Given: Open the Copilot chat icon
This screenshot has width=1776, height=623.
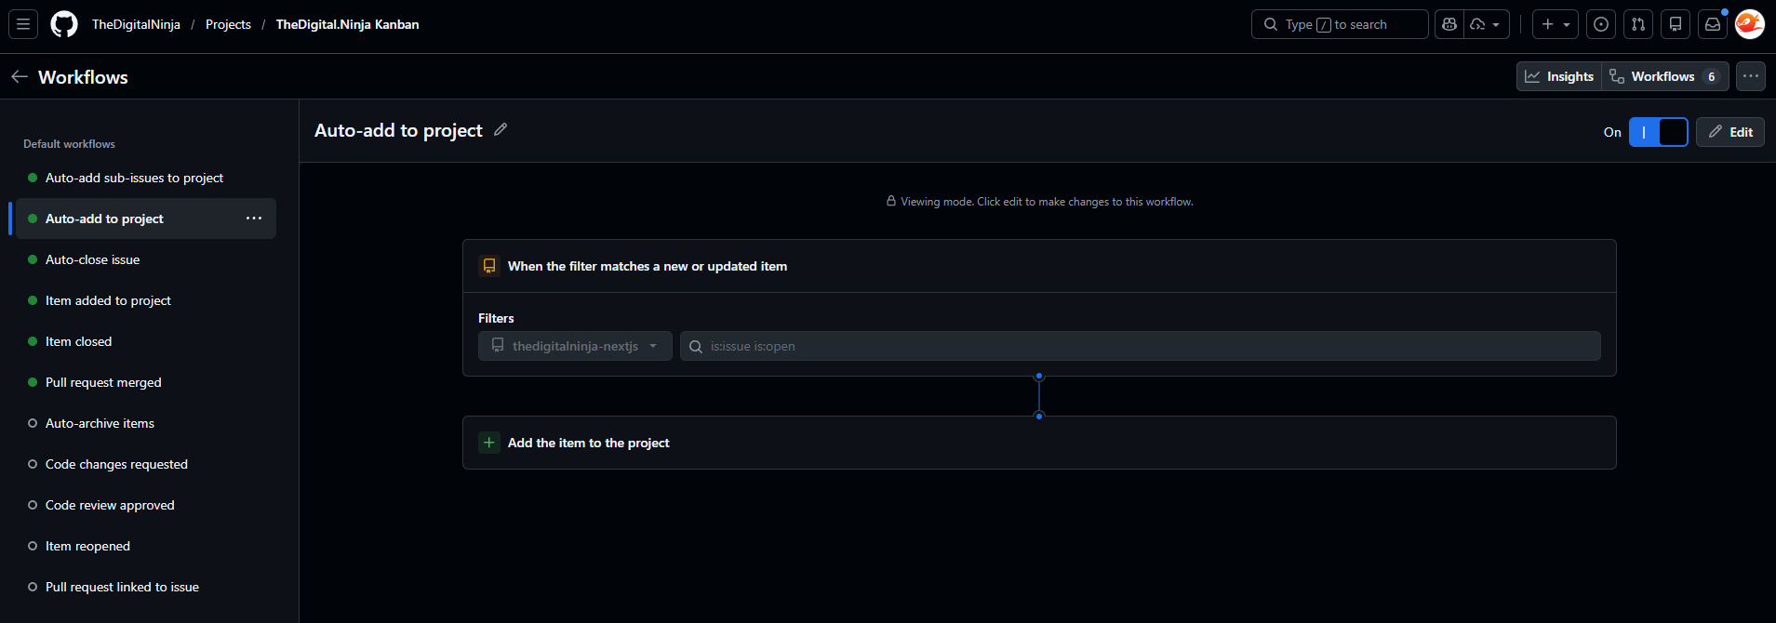Looking at the screenshot, I should [x=1449, y=24].
